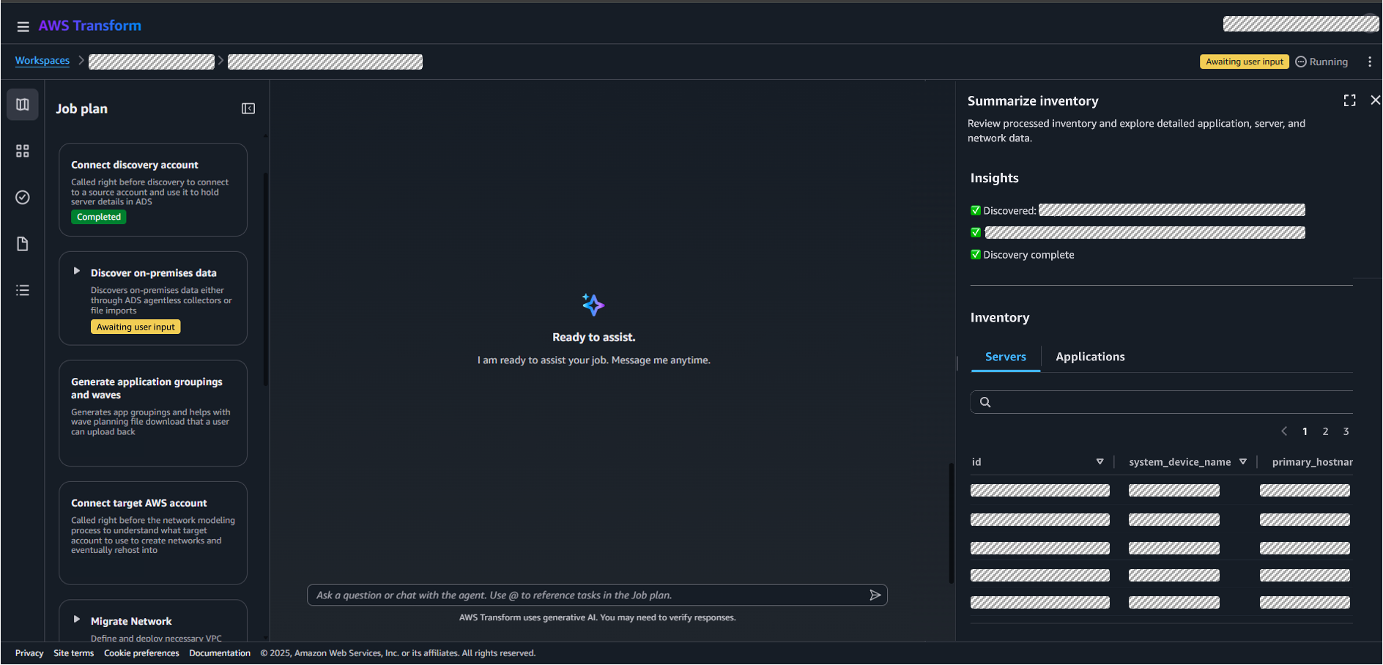Open the dashboard grid icon in sidebar

point(23,151)
